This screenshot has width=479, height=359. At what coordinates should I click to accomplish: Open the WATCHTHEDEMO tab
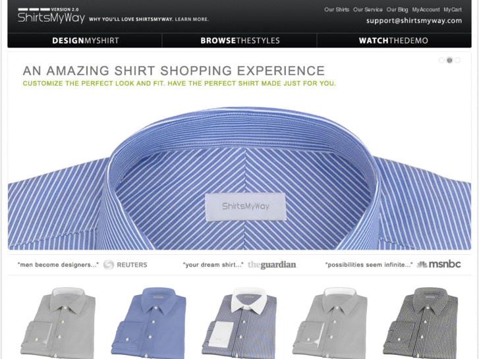[x=393, y=41]
